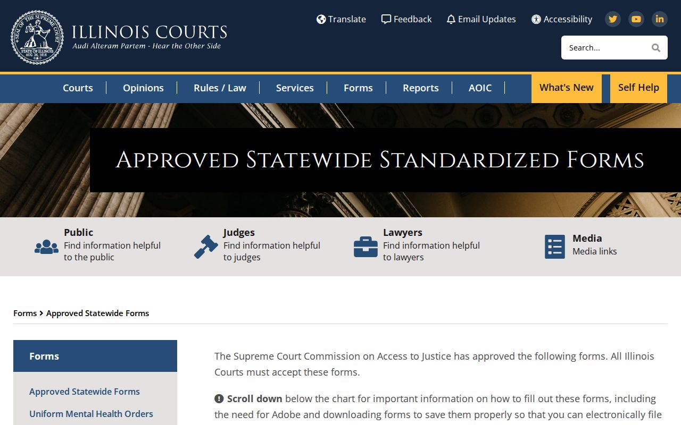The width and height of the screenshot is (681, 425).
Task: Click the ILLINOIS COURTS title text
Action: (x=150, y=32)
